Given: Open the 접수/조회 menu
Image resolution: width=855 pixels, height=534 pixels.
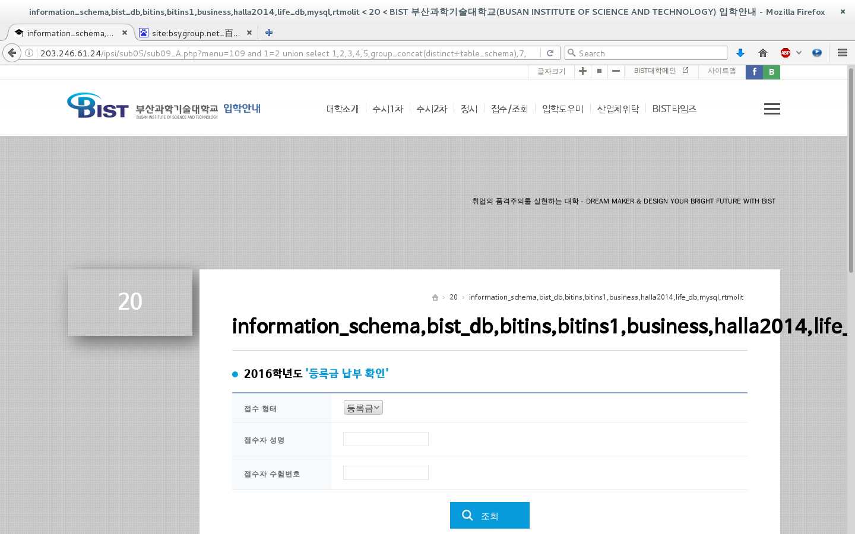Looking at the screenshot, I should (509, 109).
